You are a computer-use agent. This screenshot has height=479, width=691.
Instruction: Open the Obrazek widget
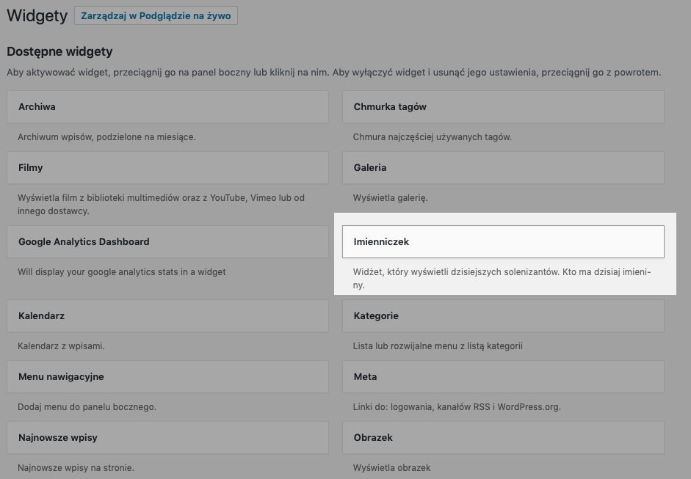click(x=503, y=438)
